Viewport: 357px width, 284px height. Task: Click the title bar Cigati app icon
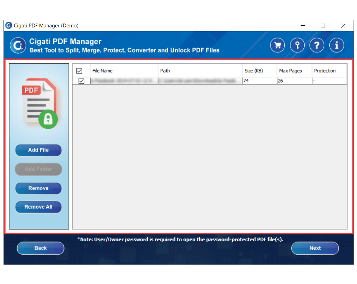click(x=9, y=25)
